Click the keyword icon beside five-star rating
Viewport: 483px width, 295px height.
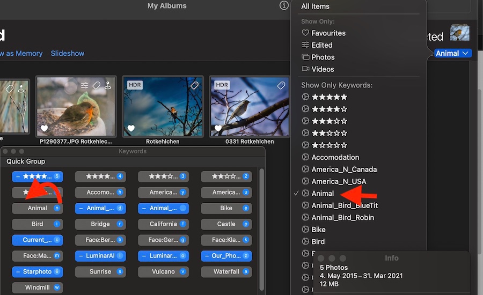point(305,97)
